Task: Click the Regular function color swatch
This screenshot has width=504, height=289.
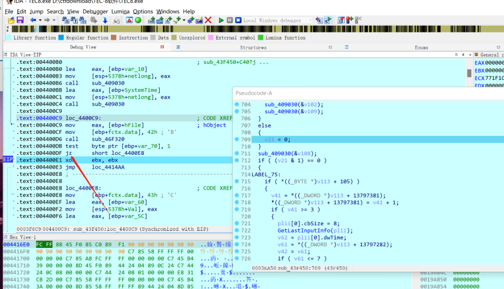Action: [x=61, y=38]
